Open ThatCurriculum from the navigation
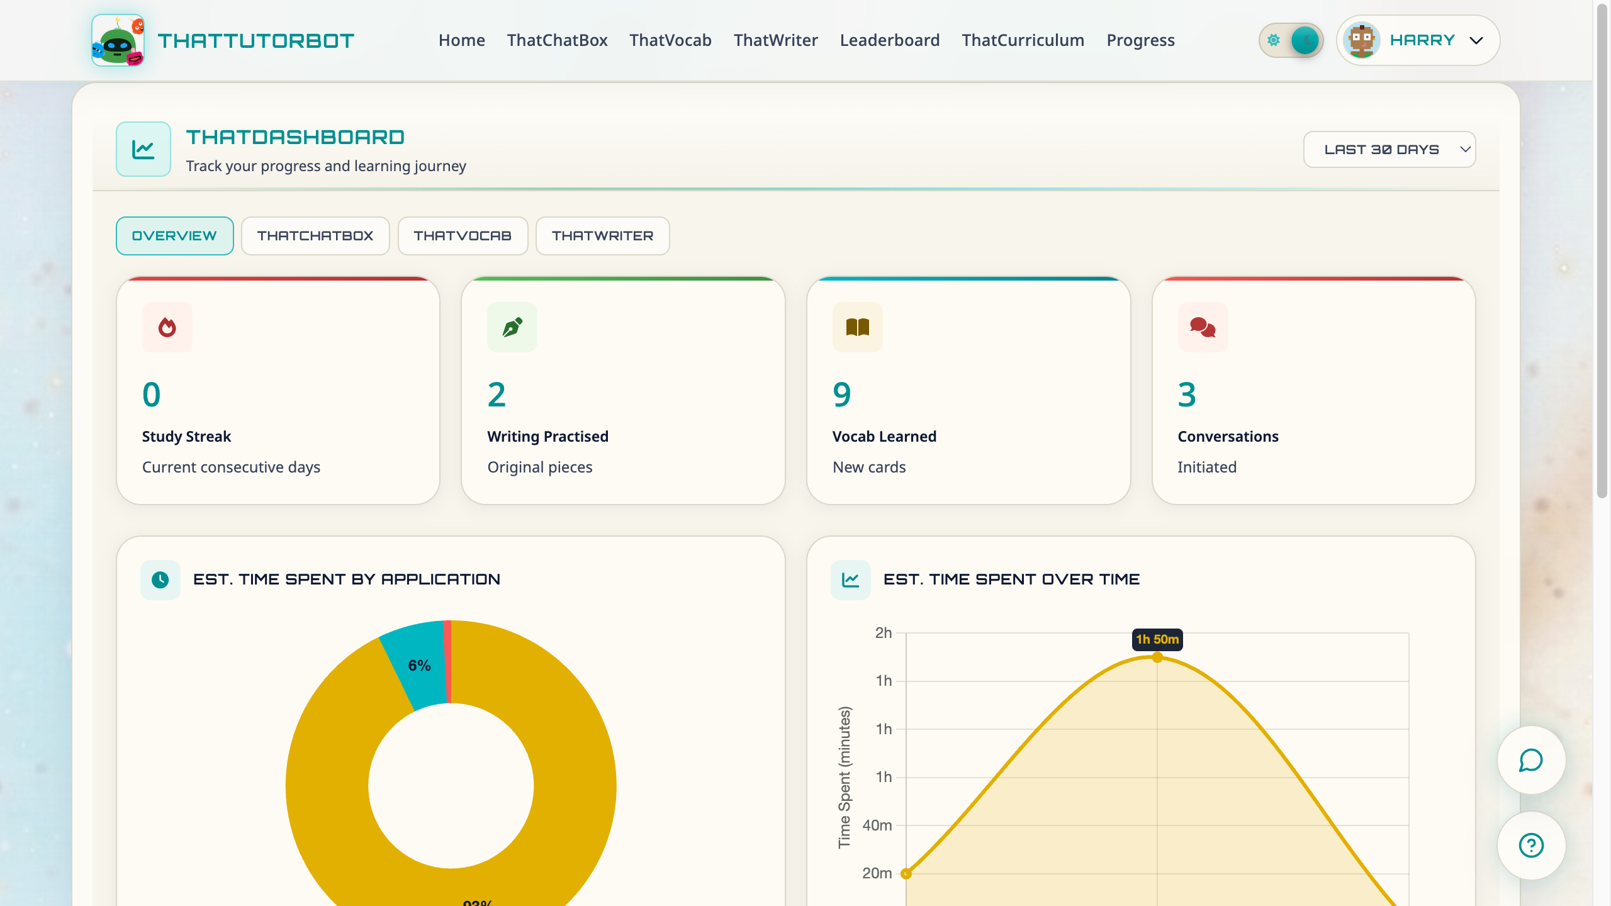This screenshot has height=906, width=1611. (x=1023, y=40)
